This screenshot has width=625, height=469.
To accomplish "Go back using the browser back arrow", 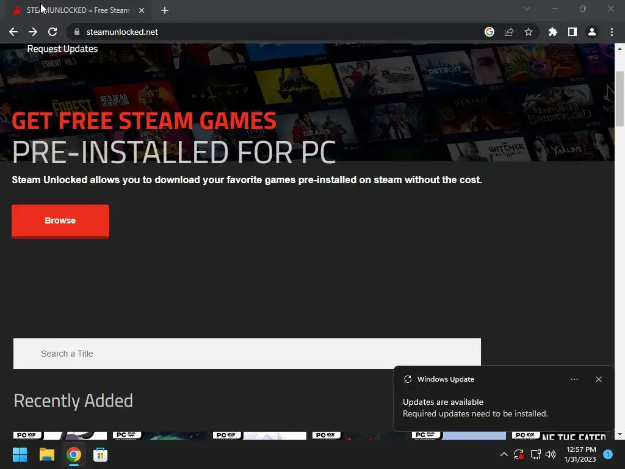I will [13, 32].
